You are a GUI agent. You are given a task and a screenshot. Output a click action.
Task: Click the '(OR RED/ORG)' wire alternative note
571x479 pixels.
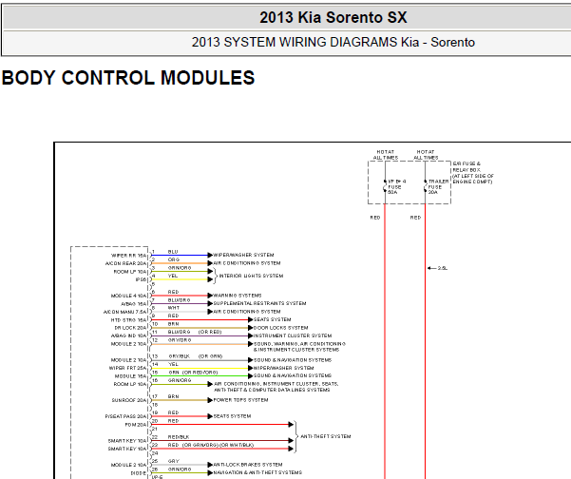tap(200, 373)
